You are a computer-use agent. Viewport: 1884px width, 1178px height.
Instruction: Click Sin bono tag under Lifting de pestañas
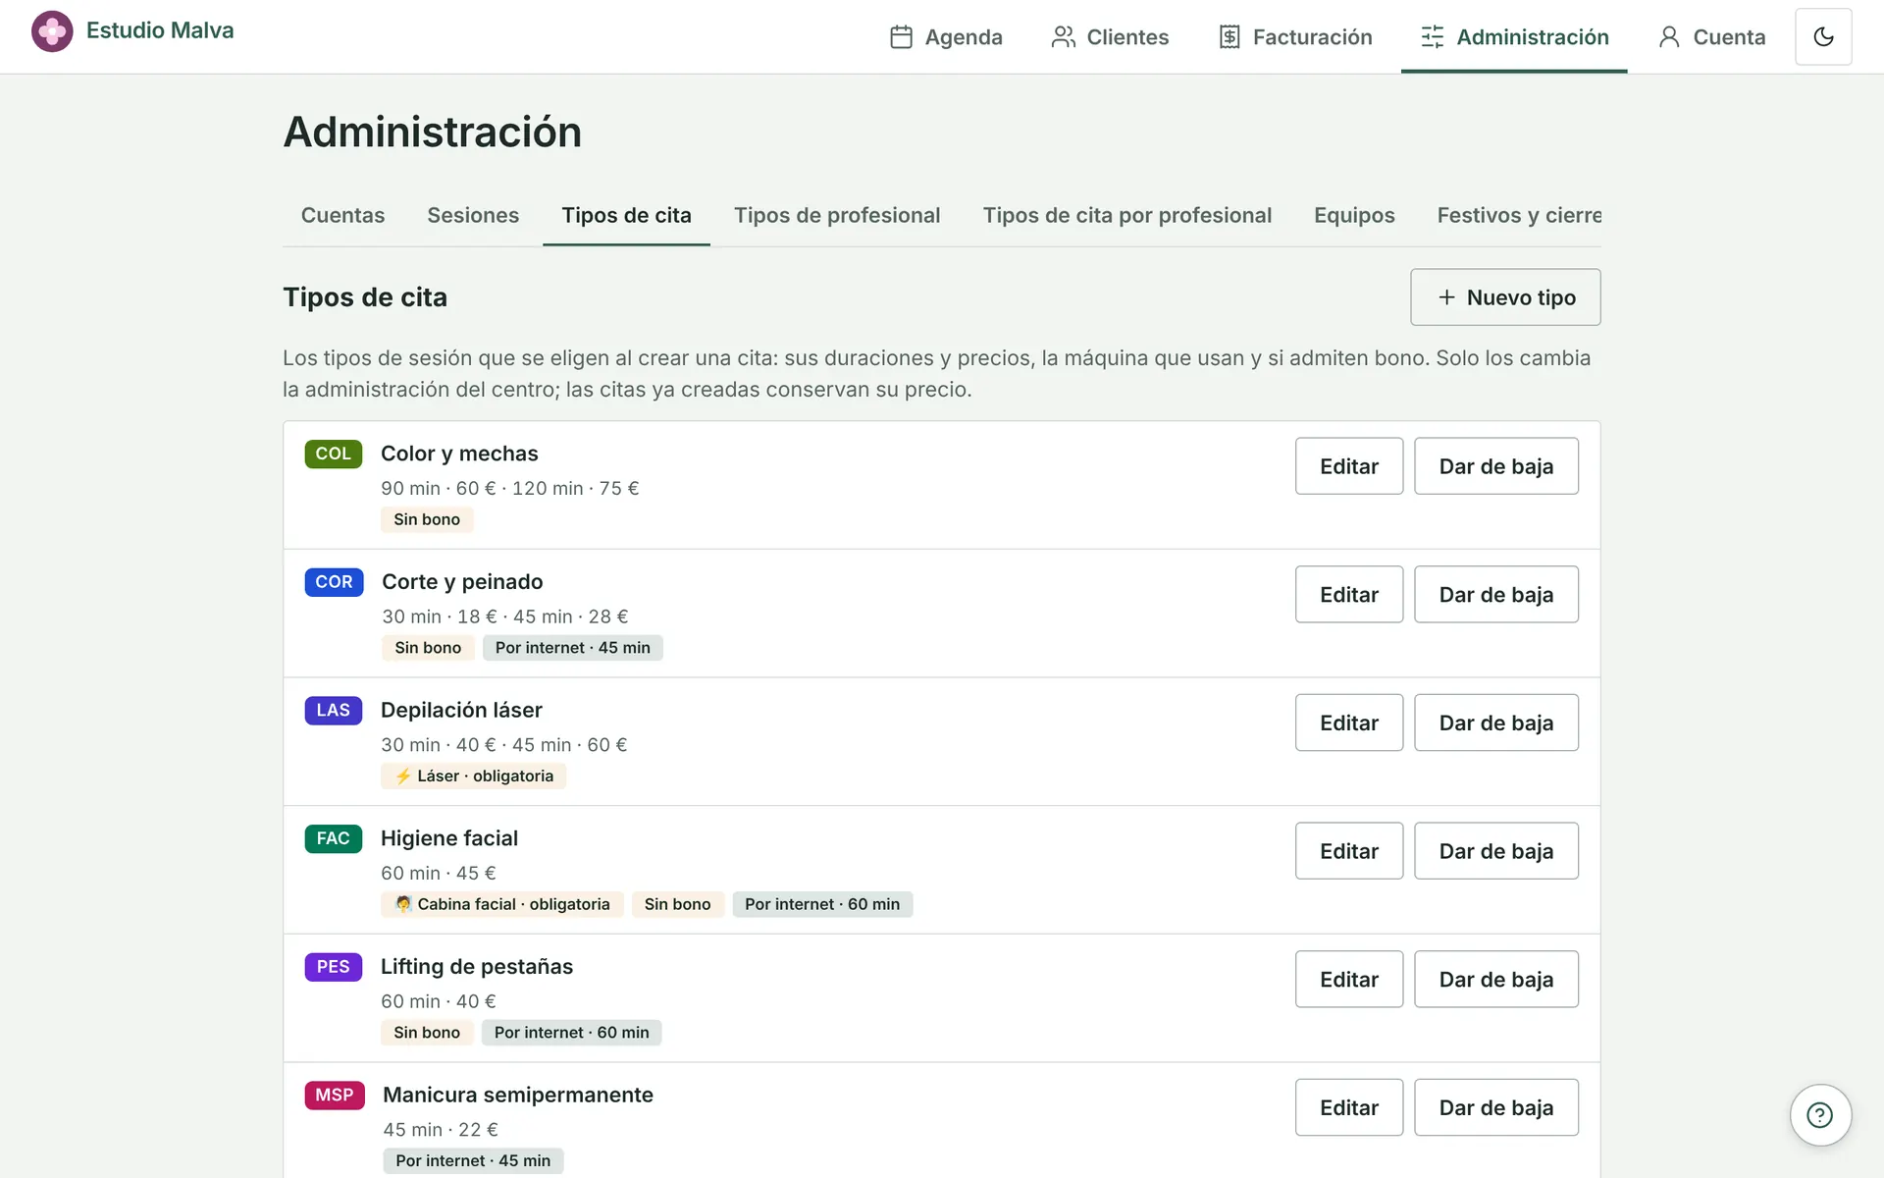[427, 1033]
